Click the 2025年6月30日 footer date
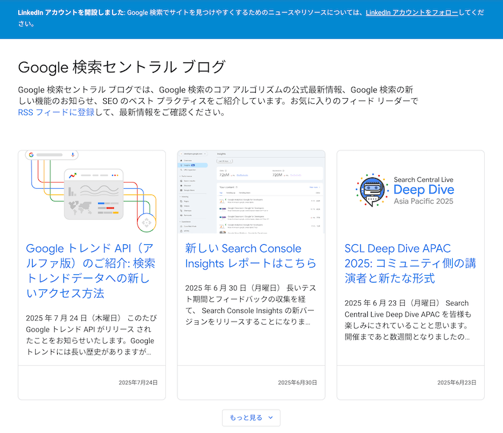The width and height of the screenshot is (503, 433). point(297,382)
